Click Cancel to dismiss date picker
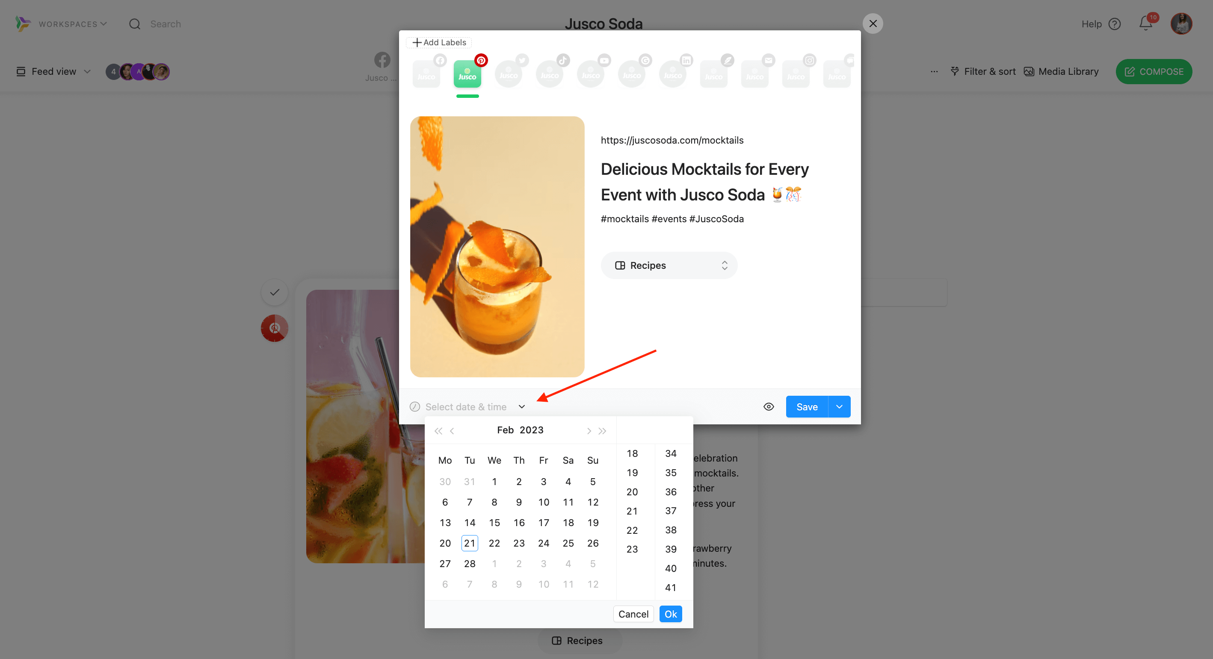Screen dimensions: 1213x659 pos(633,614)
